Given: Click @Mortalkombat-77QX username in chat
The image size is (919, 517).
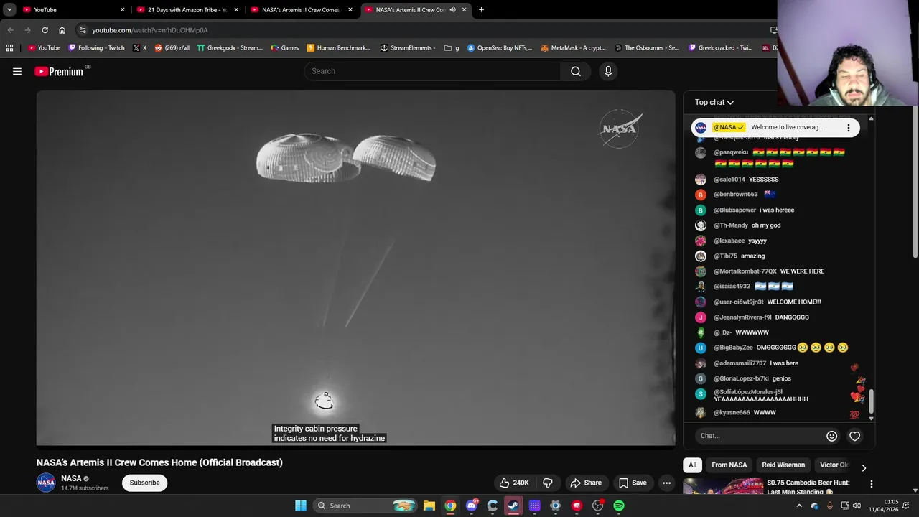Looking at the screenshot, I should [745, 271].
